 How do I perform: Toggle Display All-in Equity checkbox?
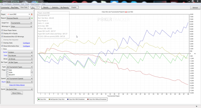[x=2, y=34]
